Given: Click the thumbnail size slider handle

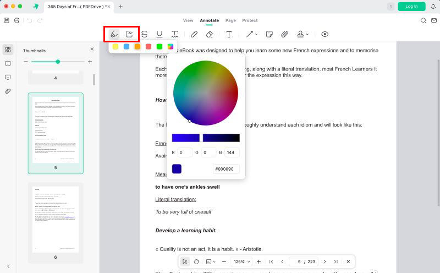Looking at the screenshot, I should 58,62.
